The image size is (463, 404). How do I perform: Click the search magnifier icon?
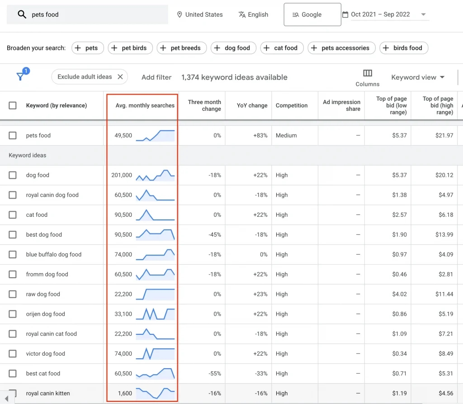[x=22, y=14]
